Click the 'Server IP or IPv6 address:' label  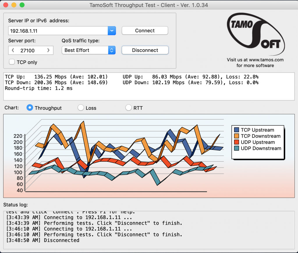(39, 21)
